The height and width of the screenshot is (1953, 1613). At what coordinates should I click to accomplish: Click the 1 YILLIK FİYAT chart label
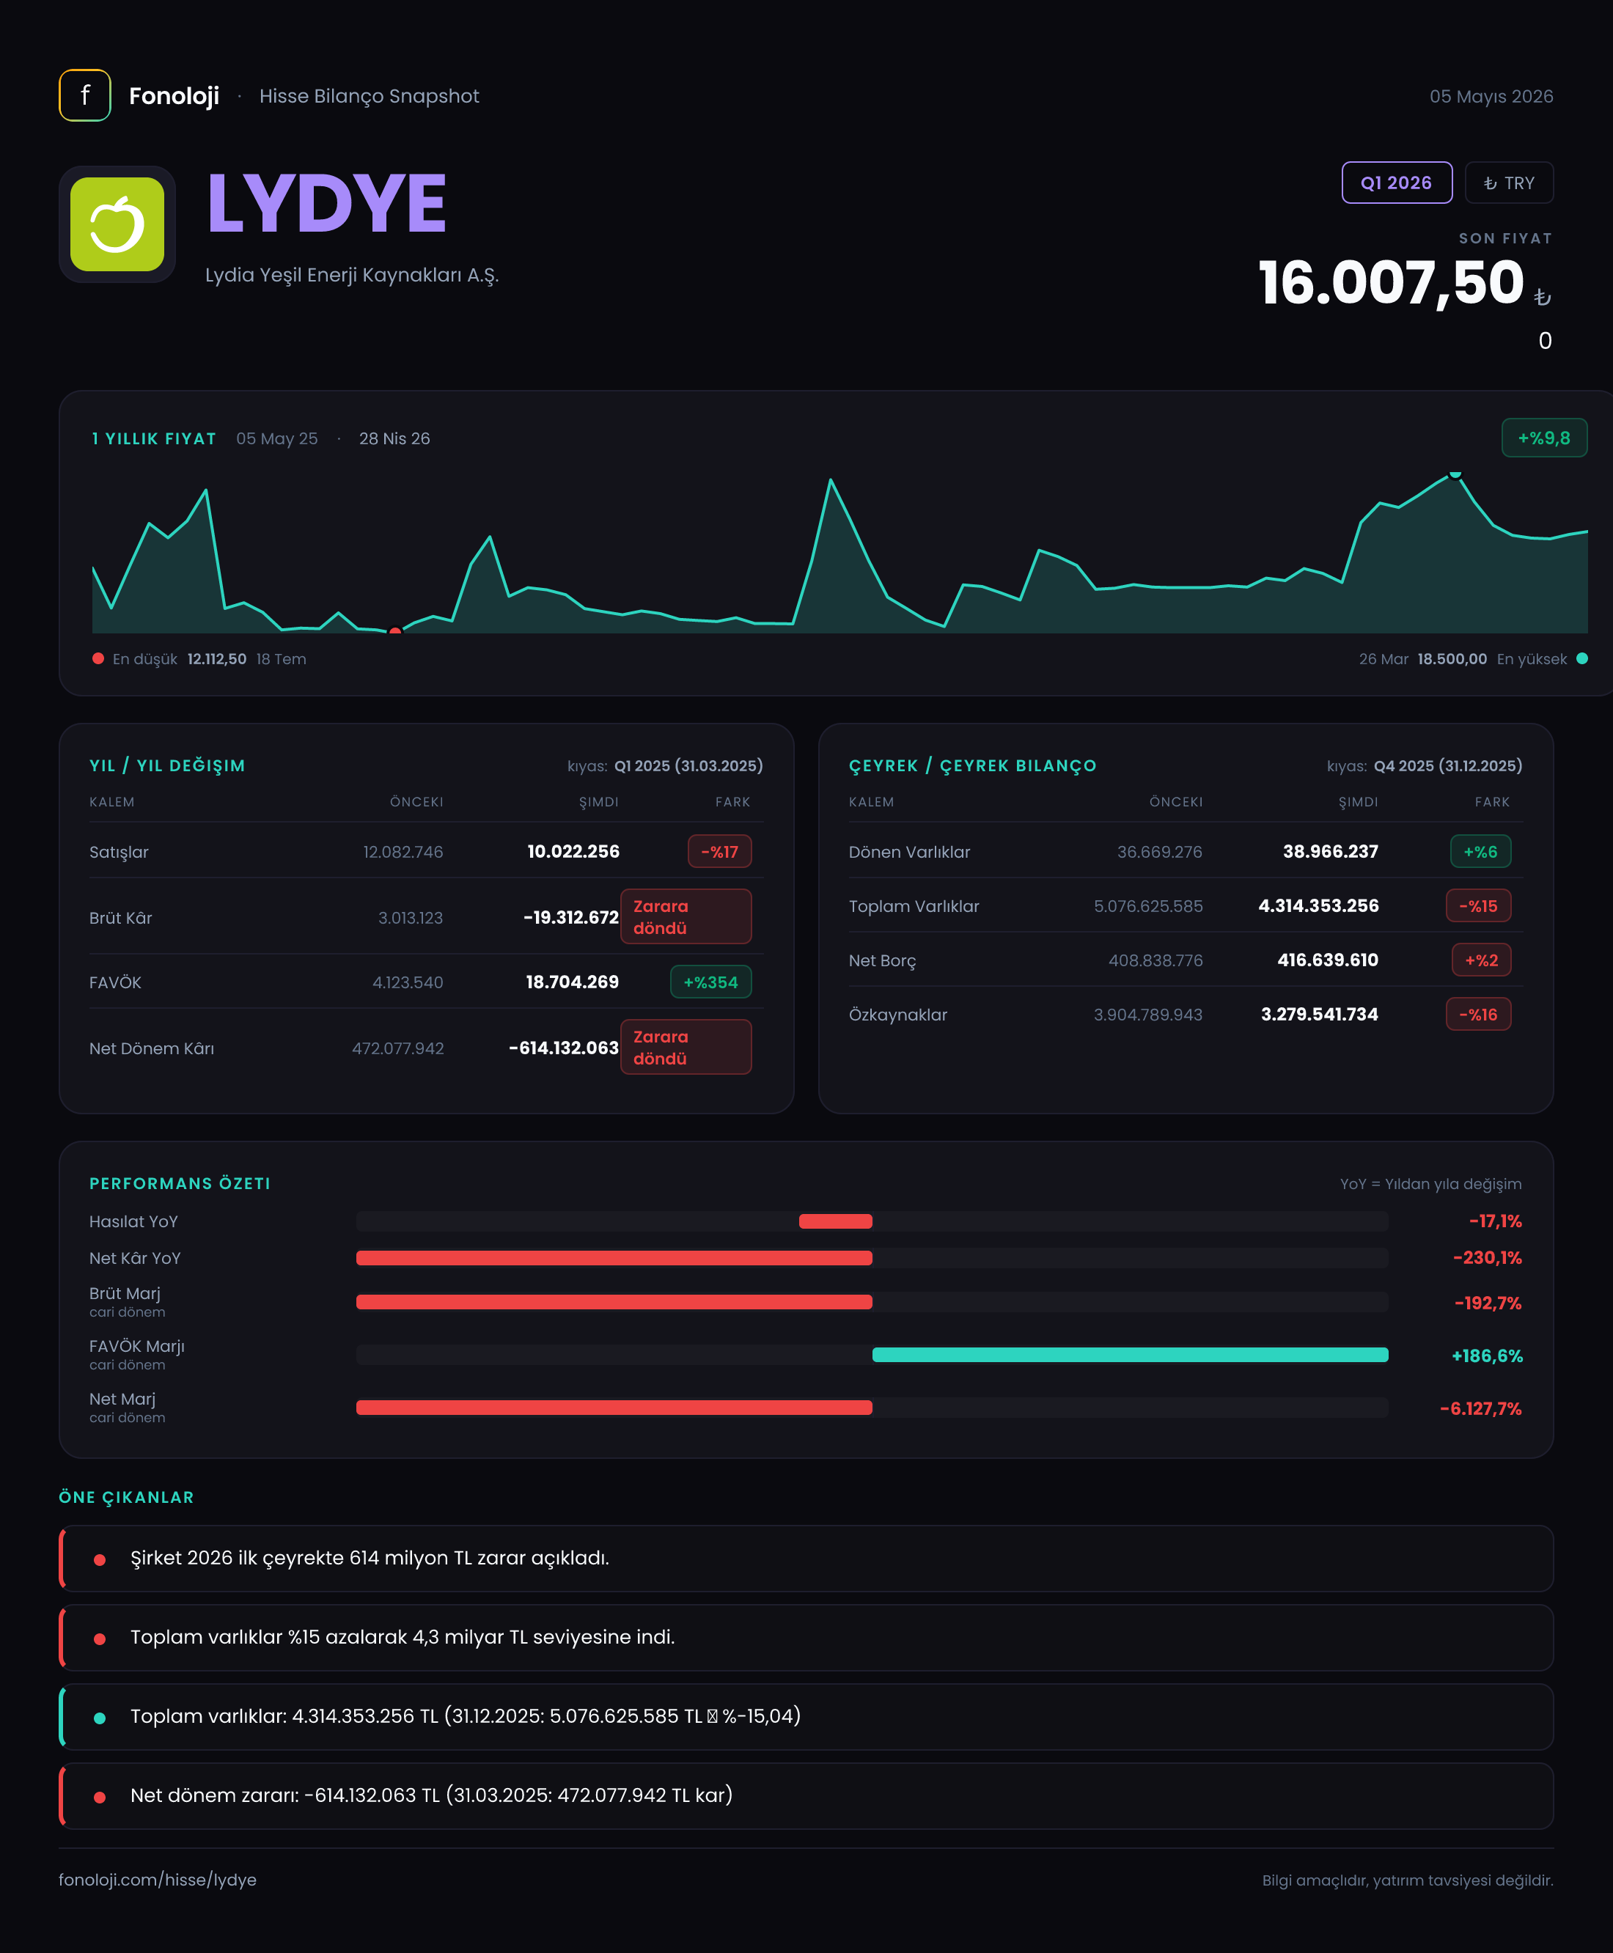[154, 438]
